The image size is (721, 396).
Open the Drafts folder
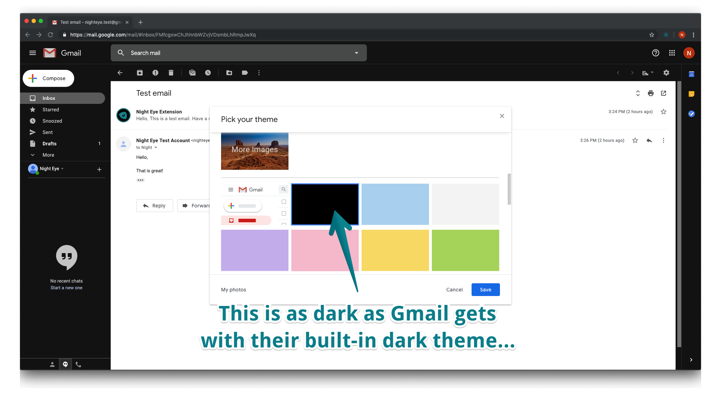[63, 144]
